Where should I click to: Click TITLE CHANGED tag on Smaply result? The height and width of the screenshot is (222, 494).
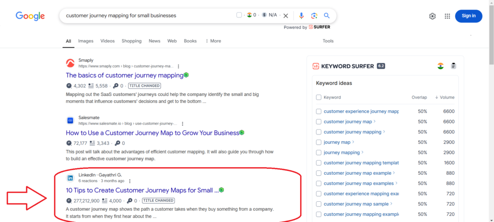144,86
